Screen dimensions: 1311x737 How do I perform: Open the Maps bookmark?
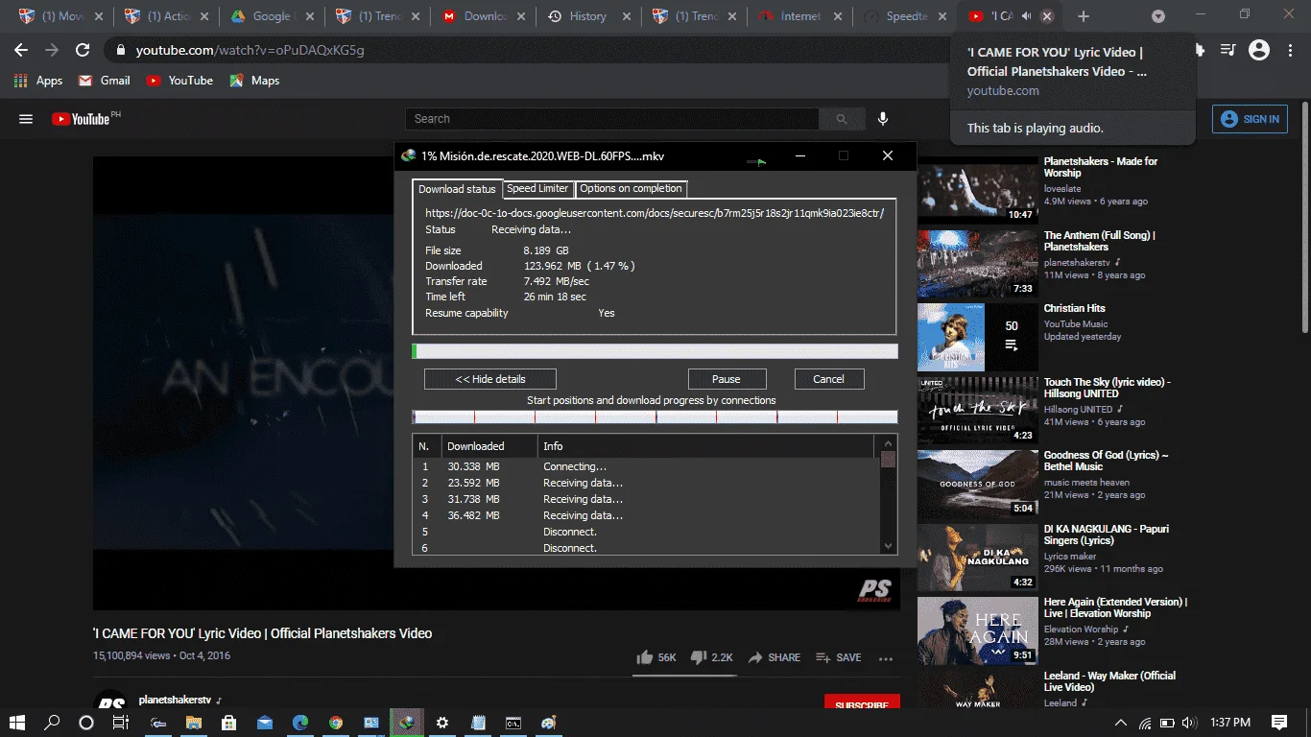(x=254, y=81)
